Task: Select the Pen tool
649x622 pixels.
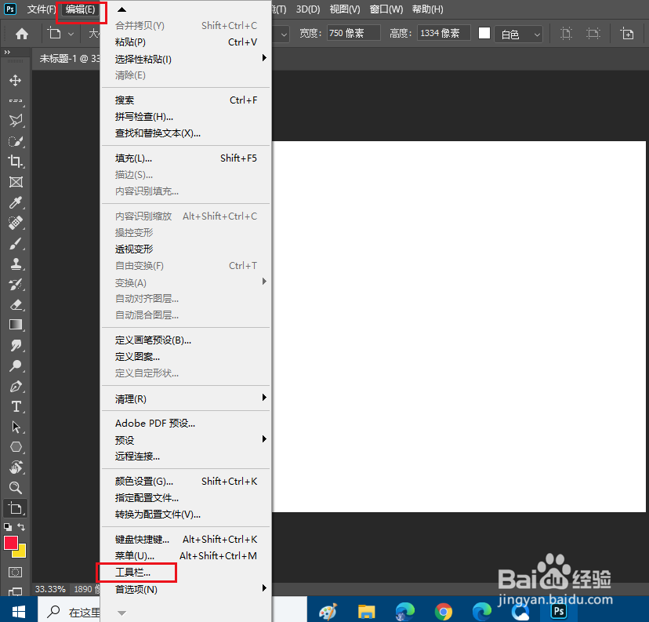Action: pos(16,386)
